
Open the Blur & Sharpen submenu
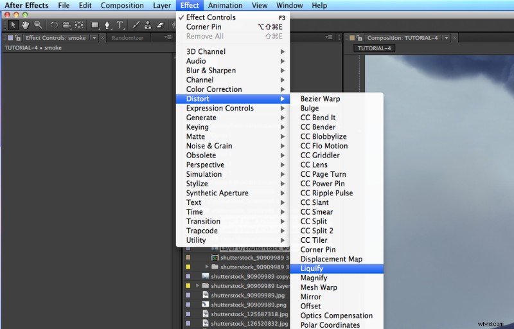tap(233, 71)
